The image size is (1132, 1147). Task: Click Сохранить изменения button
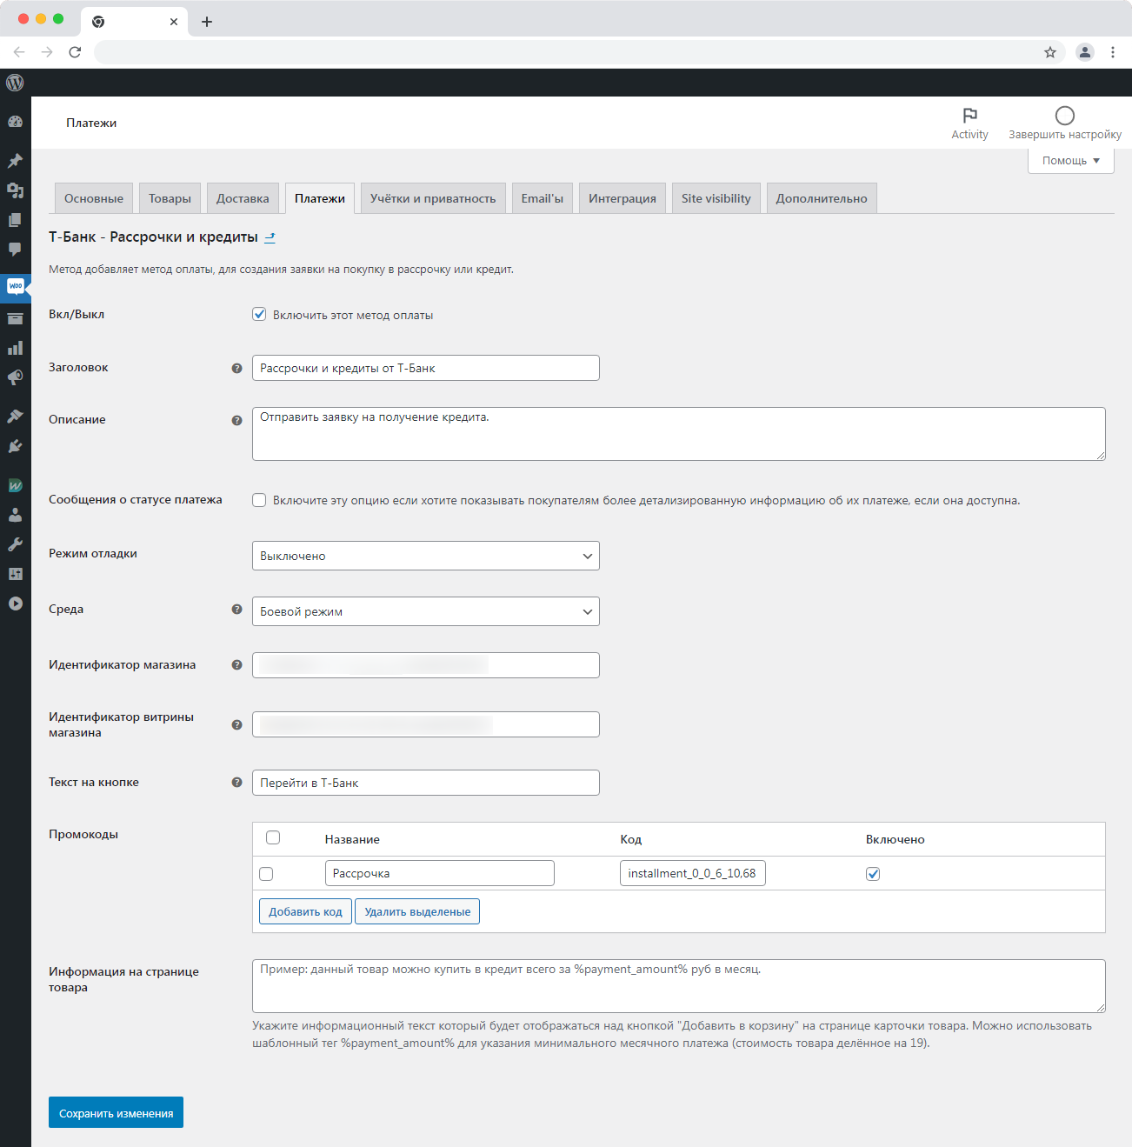pyautogui.click(x=116, y=1112)
